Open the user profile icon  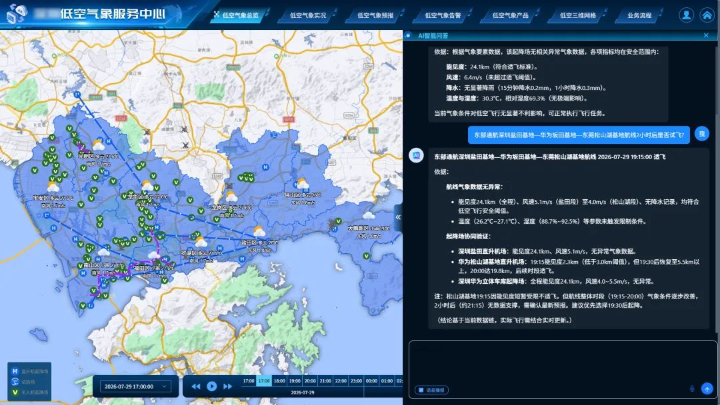686,15
